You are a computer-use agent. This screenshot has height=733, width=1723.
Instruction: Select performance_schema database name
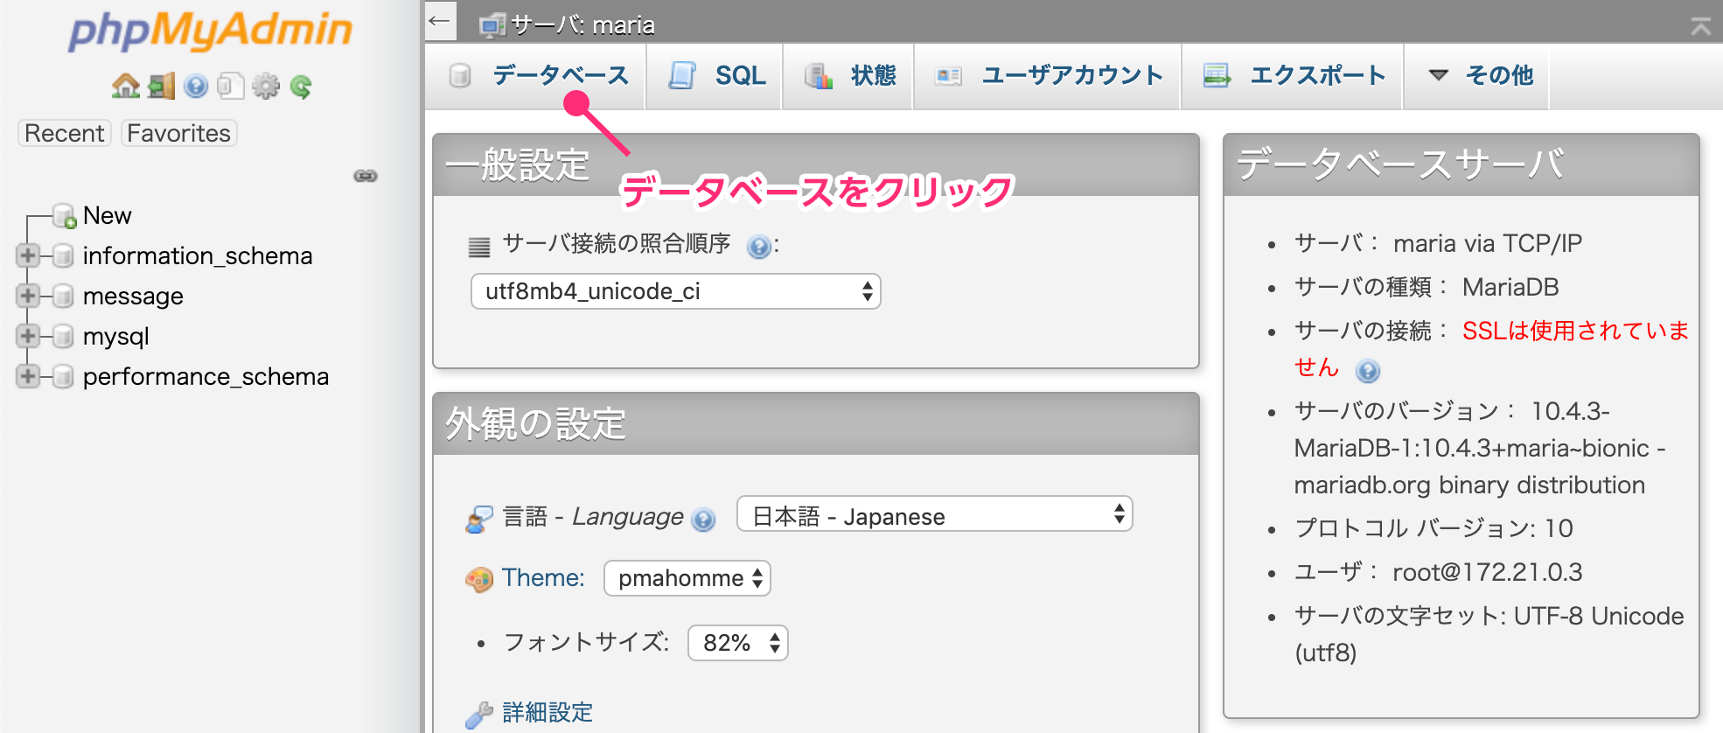click(x=206, y=377)
